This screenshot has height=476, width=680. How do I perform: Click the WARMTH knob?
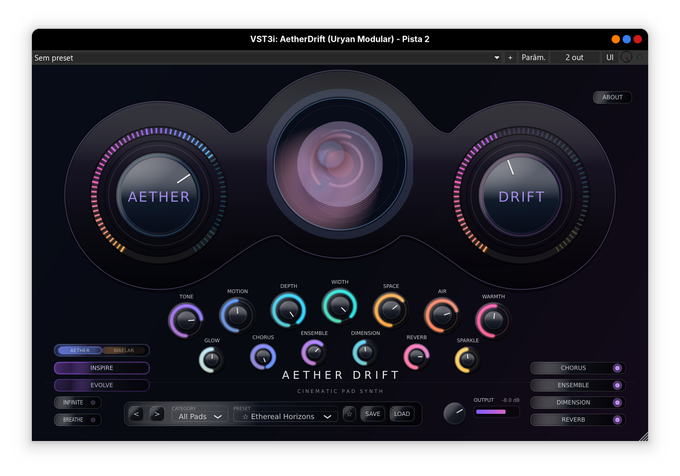pos(493,320)
